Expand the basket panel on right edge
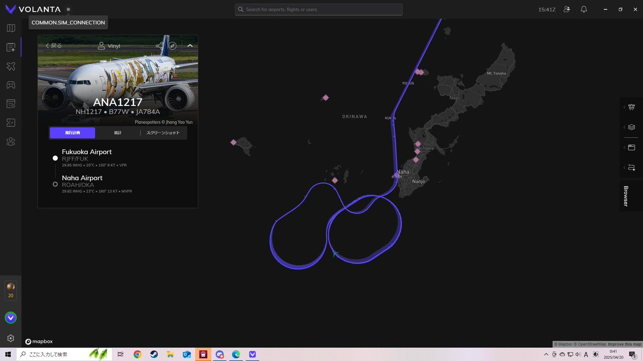This screenshot has width=643, height=361. coord(631,107)
